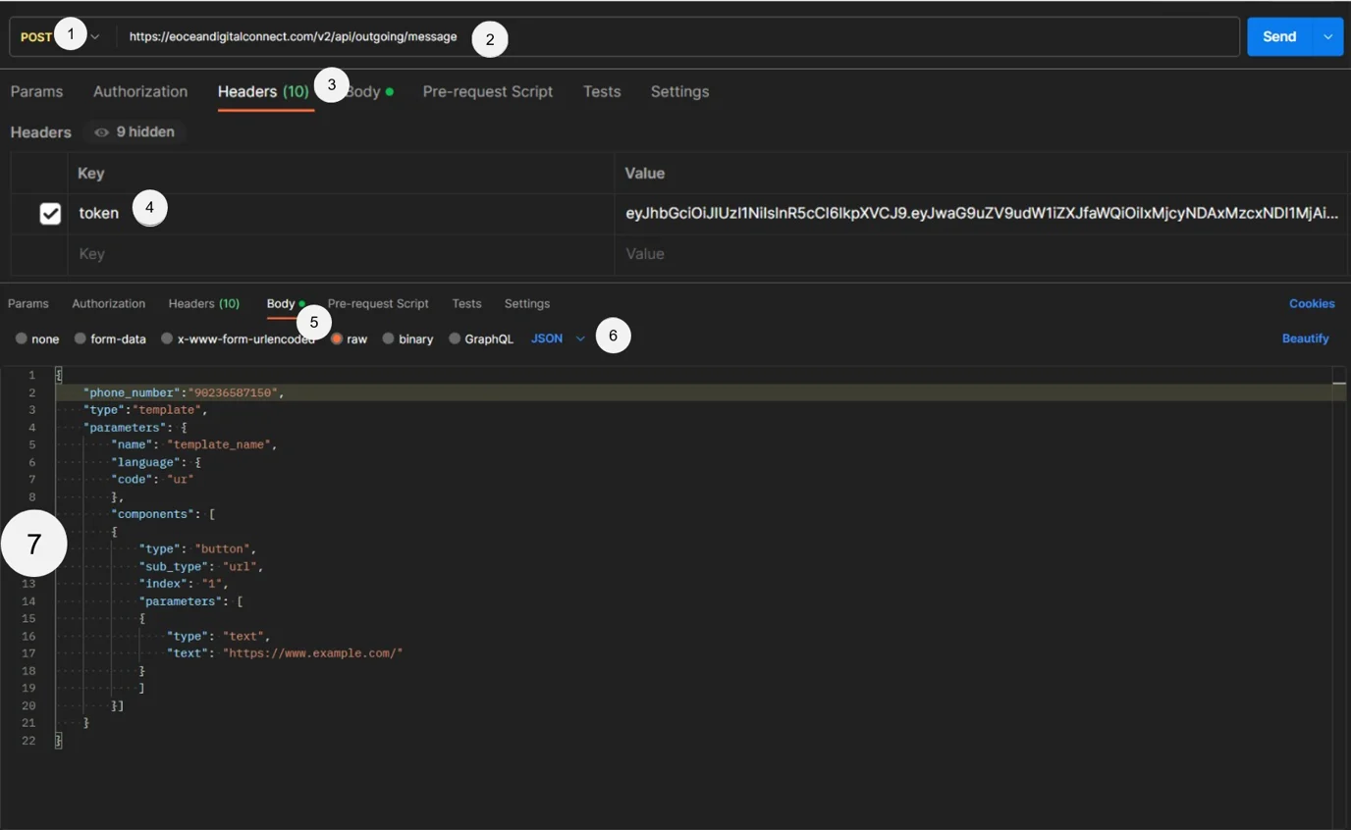Open the Cookies link
1351x830 pixels.
(1311, 303)
